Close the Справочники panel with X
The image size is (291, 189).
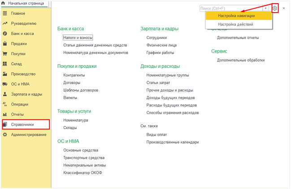coord(284,8)
